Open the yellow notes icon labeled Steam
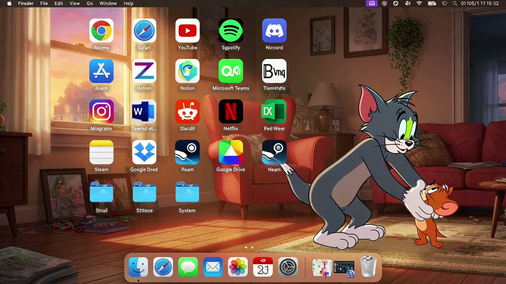 pos(101,152)
